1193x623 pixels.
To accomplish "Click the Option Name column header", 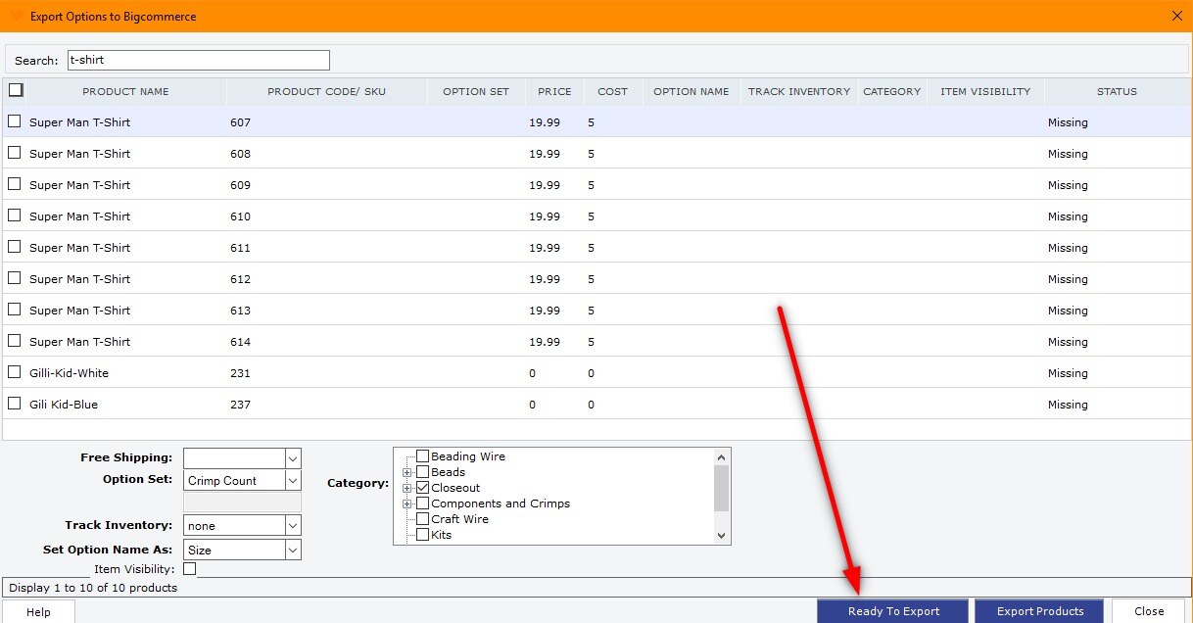I will coord(692,91).
